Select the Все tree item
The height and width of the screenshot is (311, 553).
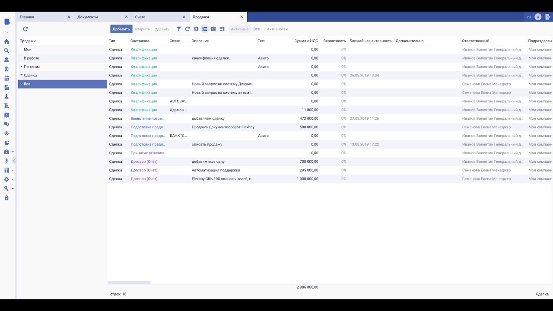point(63,84)
